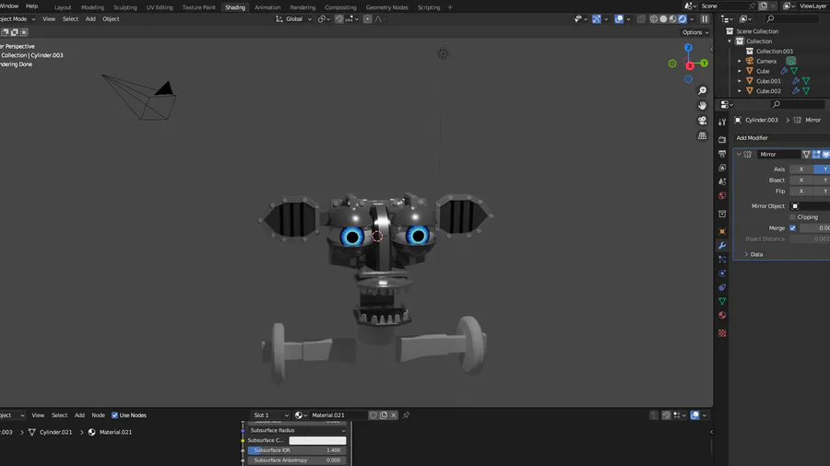Open the Material properties tab
830x466 pixels.
[x=722, y=315]
